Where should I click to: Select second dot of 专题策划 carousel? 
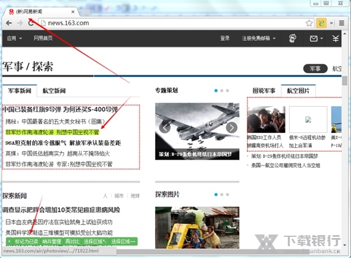tap(222, 90)
